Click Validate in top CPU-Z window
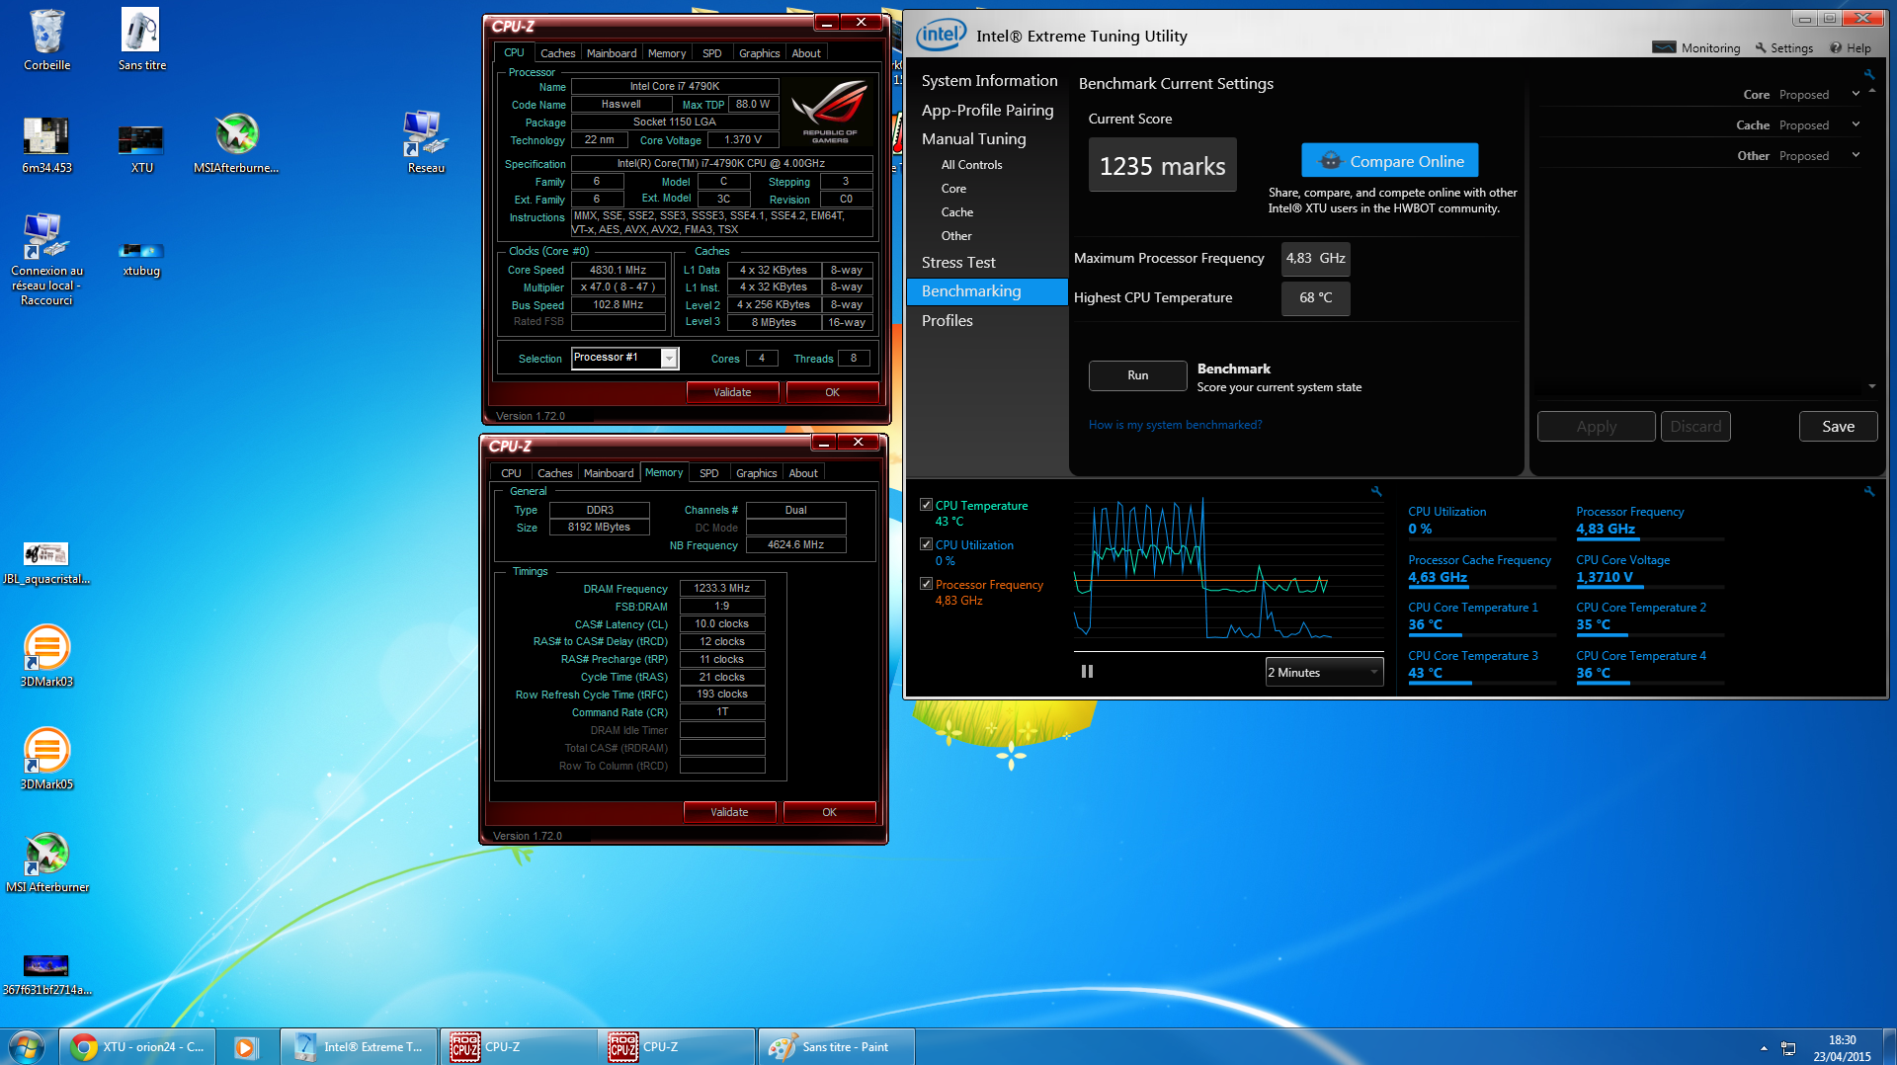Image resolution: width=1897 pixels, height=1065 pixels. click(x=732, y=392)
